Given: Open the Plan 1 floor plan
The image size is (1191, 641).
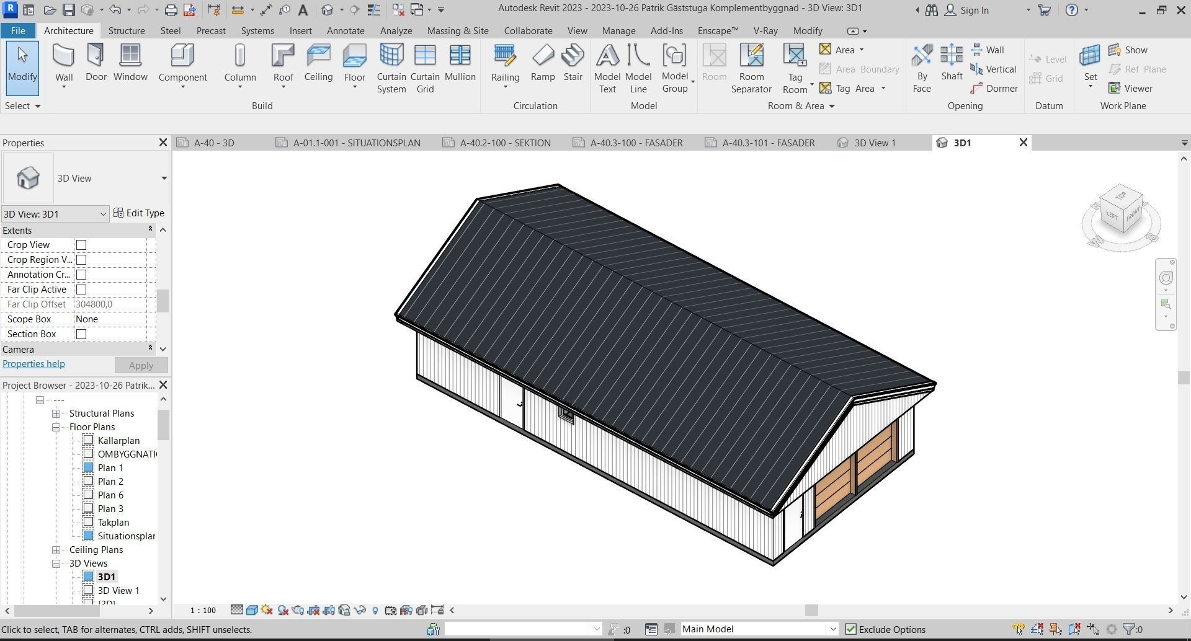Looking at the screenshot, I should click(x=110, y=468).
